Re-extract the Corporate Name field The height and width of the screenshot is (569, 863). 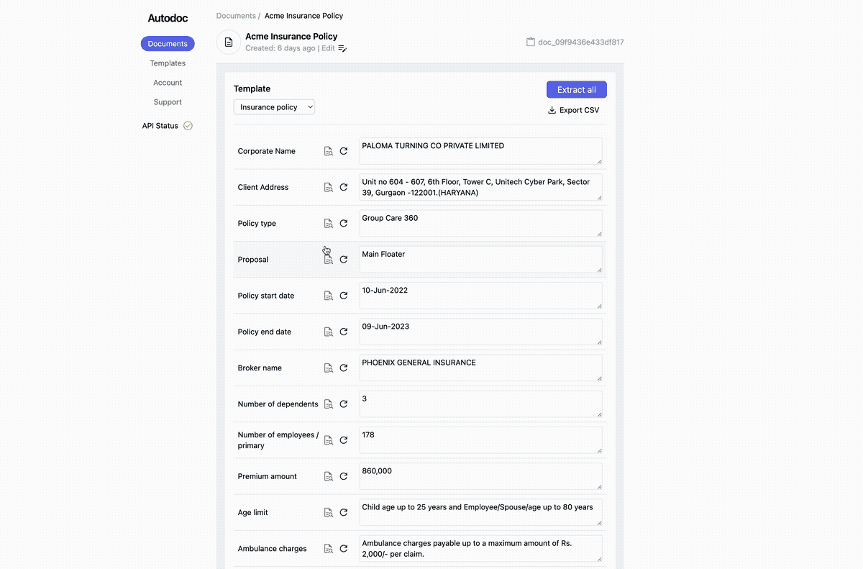[344, 151]
